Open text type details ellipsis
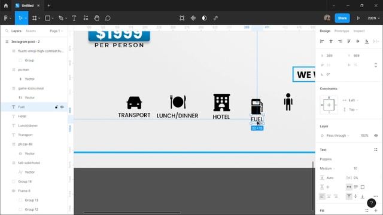The image size is (383, 215). pyautogui.click(x=376, y=196)
